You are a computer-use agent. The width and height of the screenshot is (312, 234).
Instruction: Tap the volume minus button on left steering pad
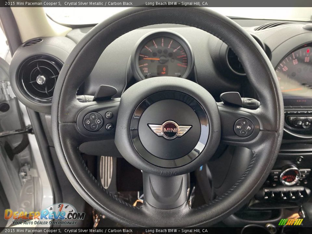[x=94, y=126]
